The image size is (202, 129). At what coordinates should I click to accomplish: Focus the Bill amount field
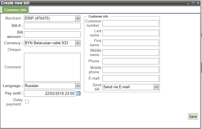pyautogui.click(x=52, y=35)
